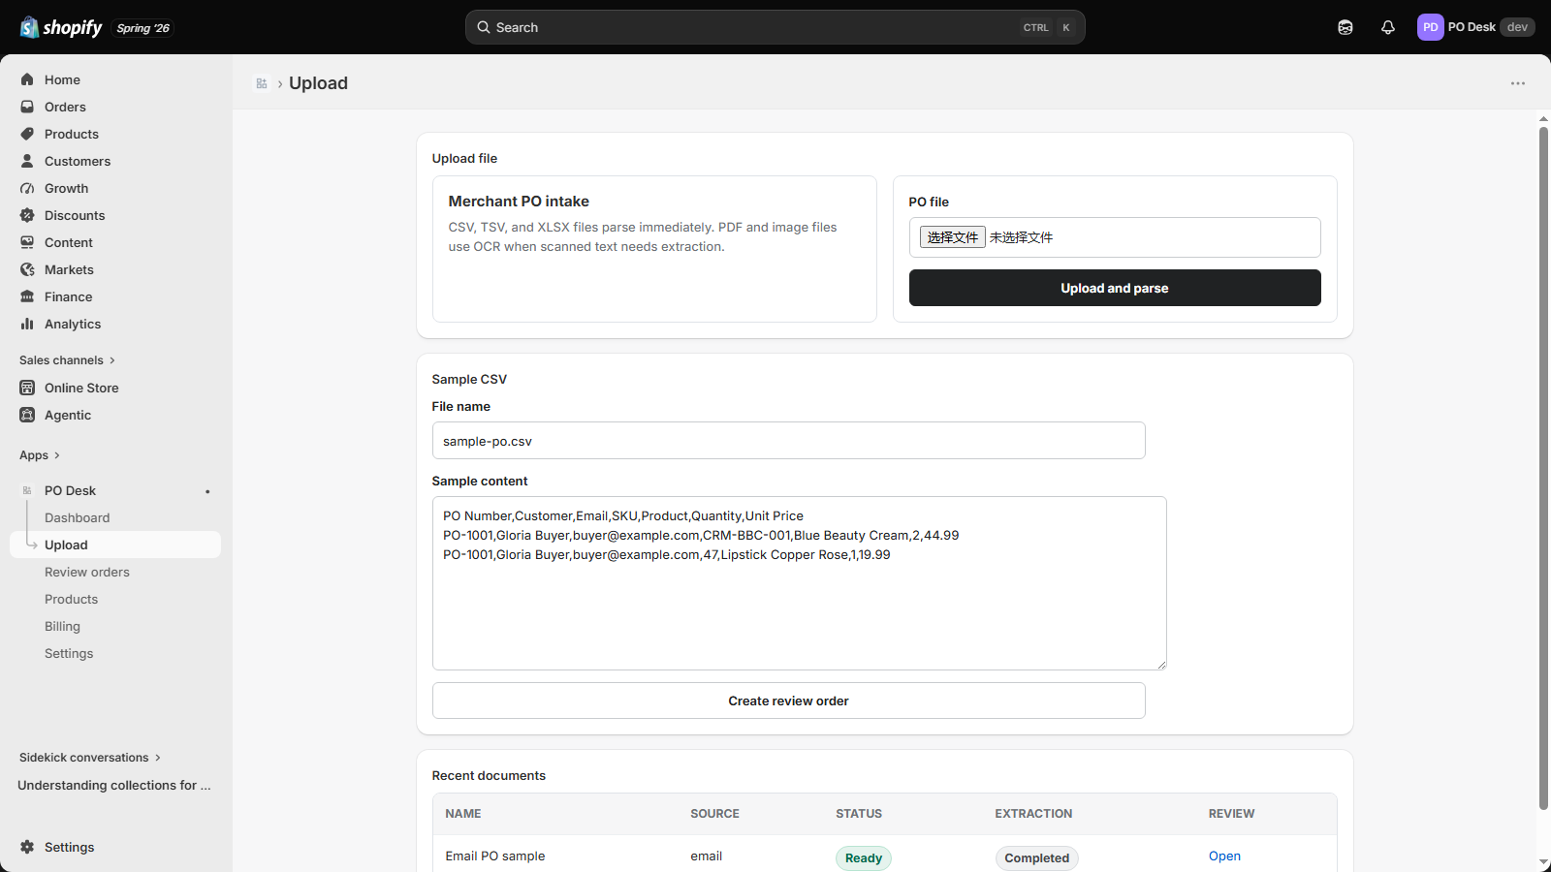Image resolution: width=1551 pixels, height=872 pixels.
Task: Click the Shopify logo
Action: click(61, 27)
